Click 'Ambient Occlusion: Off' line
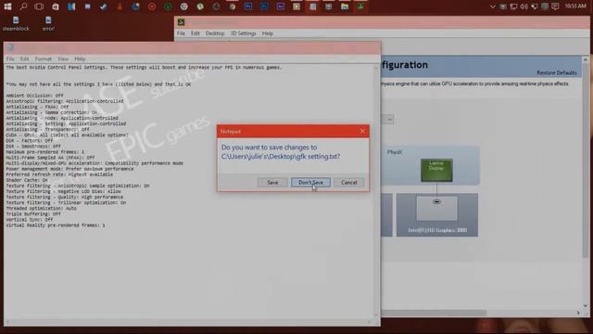The height and width of the screenshot is (334, 593). coord(35,96)
